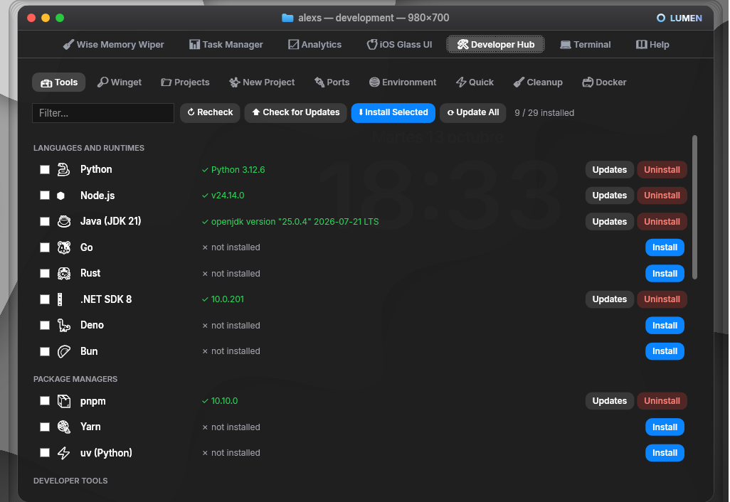730x502 pixels.
Task: Click the uv lightning bolt icon
Action: click(x=64, y=453)
